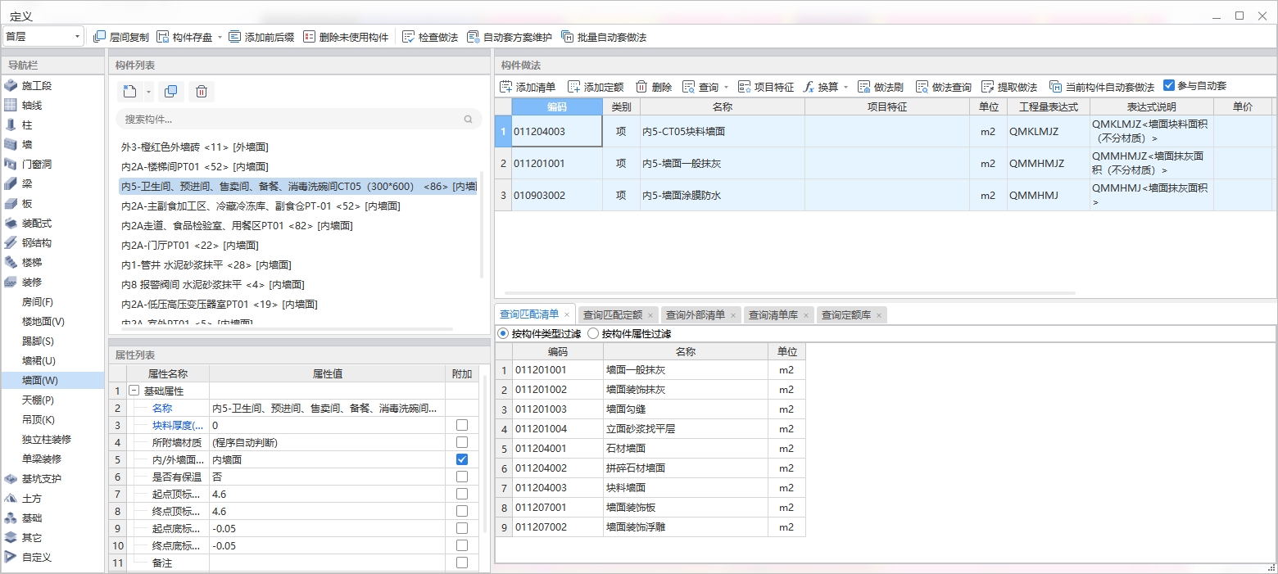Toggle 附加 checkbox for 块料厚度 row

tap(462, 425)
